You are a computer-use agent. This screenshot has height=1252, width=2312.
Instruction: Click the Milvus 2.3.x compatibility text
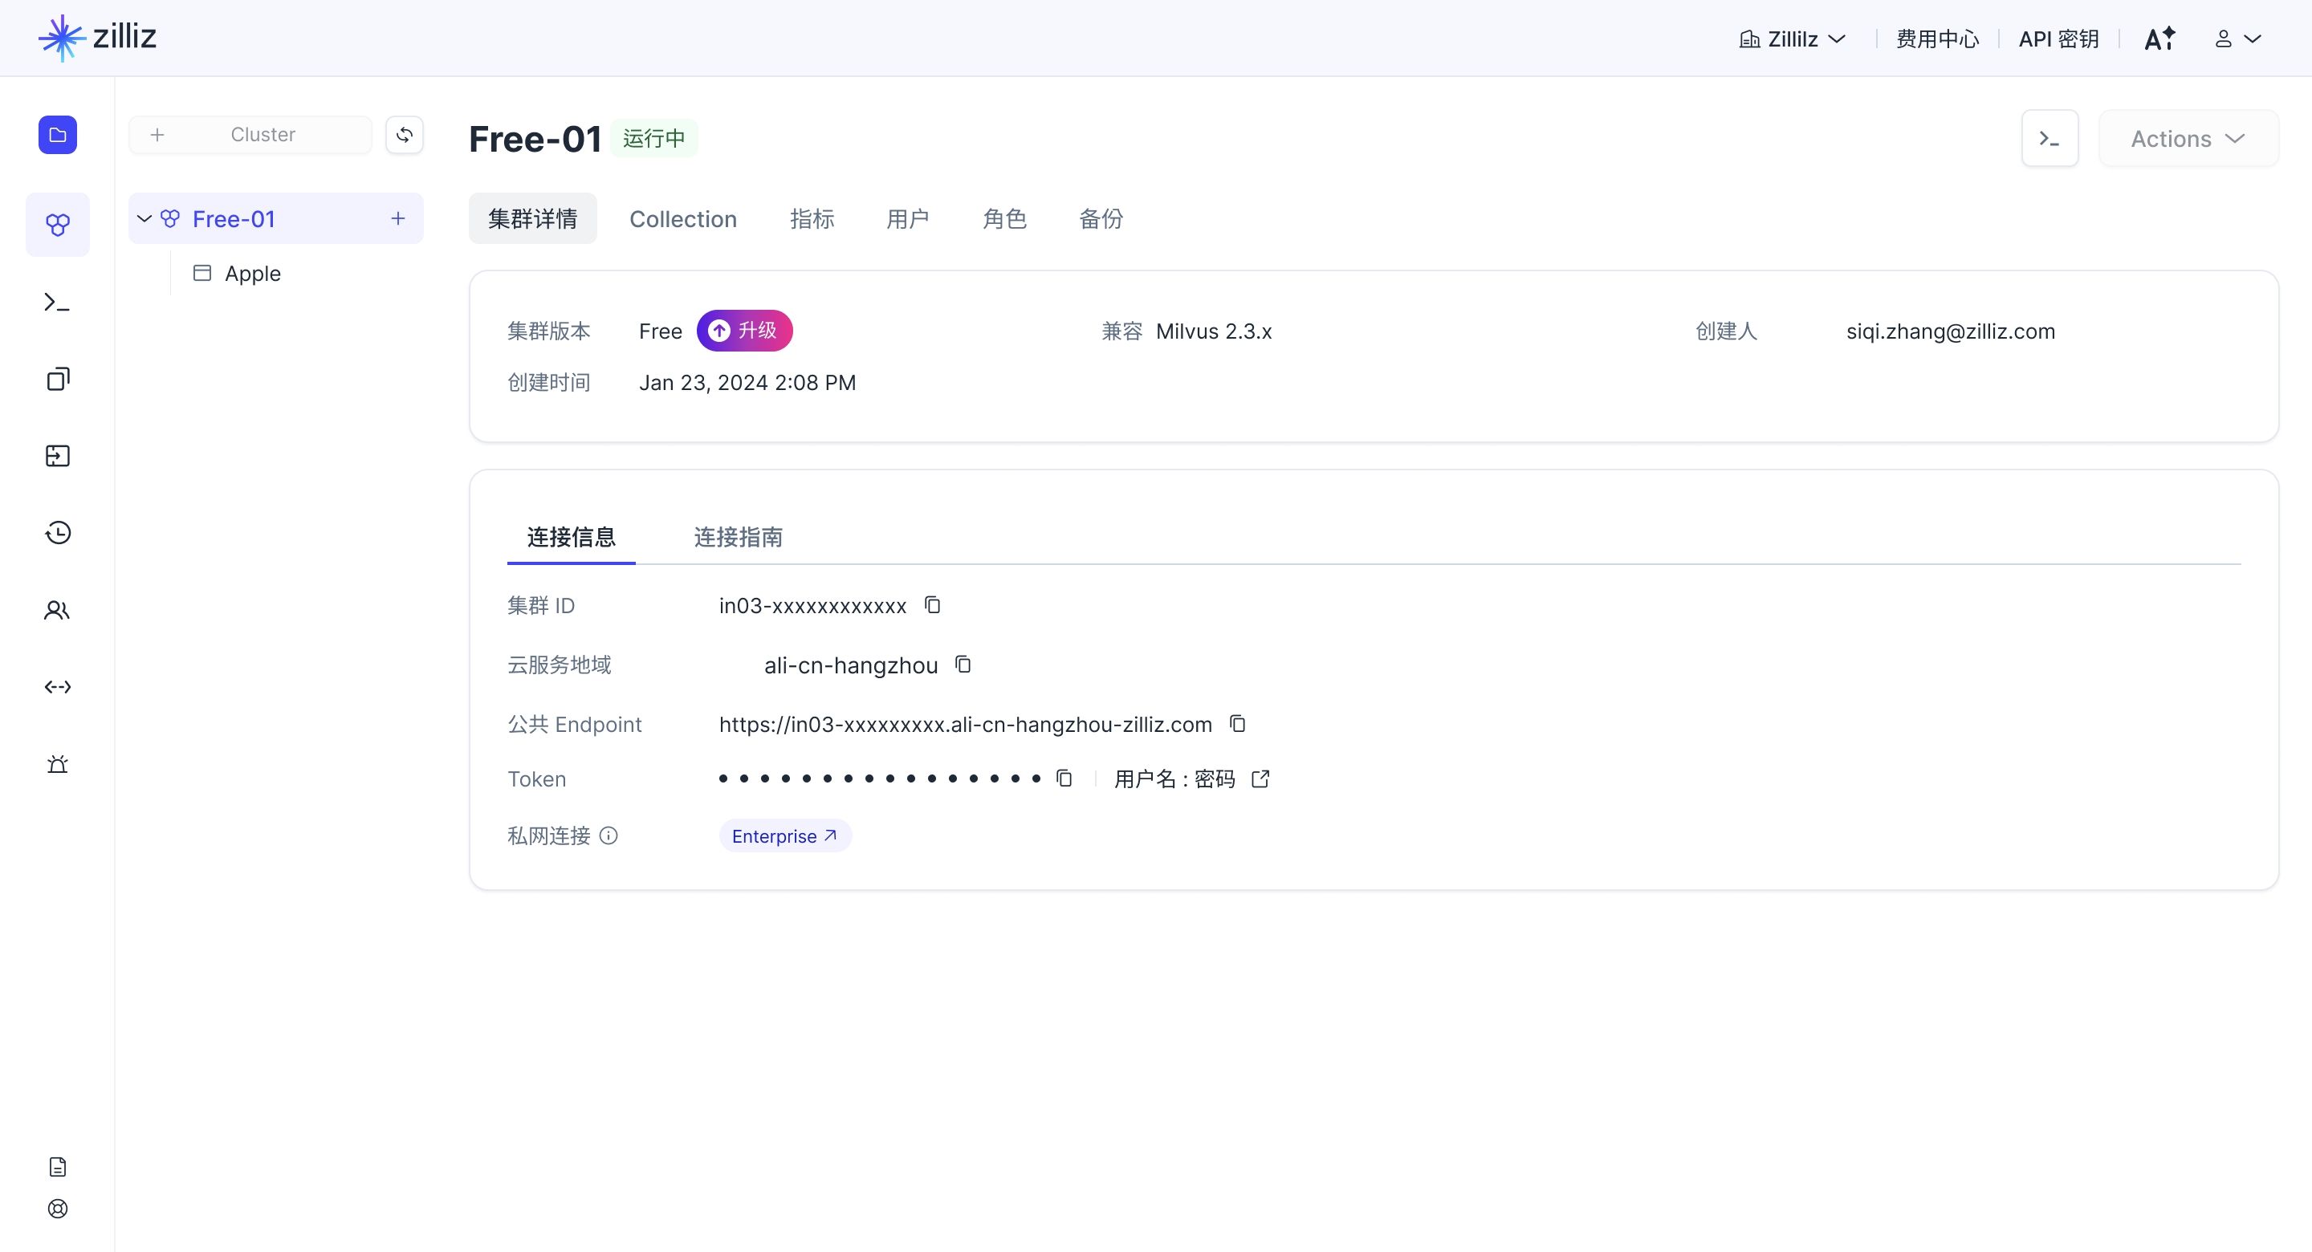click(1214, 331)
